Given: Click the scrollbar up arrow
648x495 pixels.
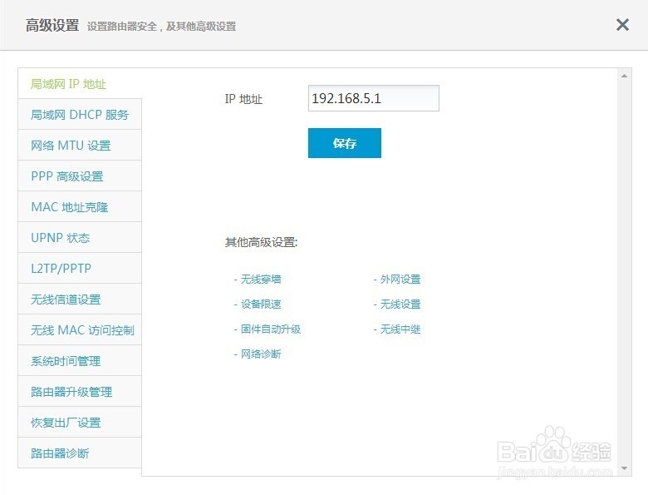Looking at the screenshot, I should [x=625, y=76].
